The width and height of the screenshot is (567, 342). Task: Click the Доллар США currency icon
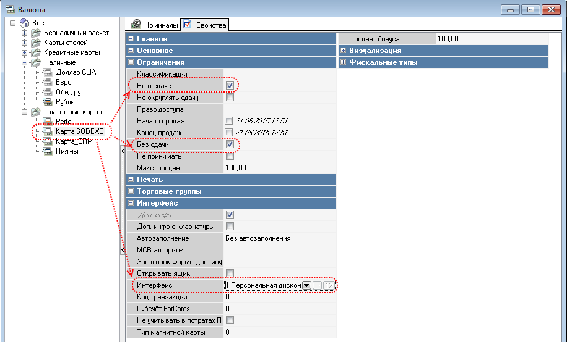(47, 73)
